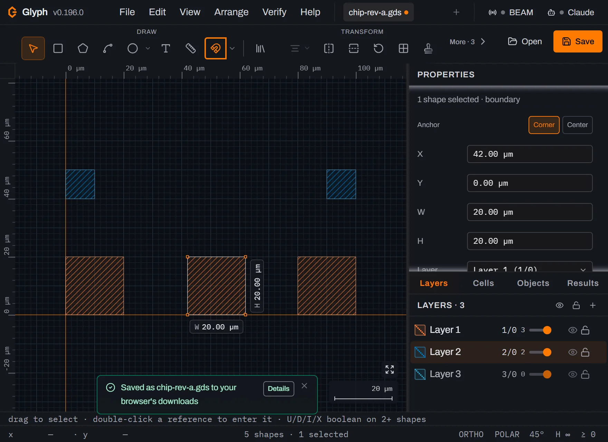
Task: Toggle all layers visibility in header
Action: pyautogui.click(x=560, y=305)
